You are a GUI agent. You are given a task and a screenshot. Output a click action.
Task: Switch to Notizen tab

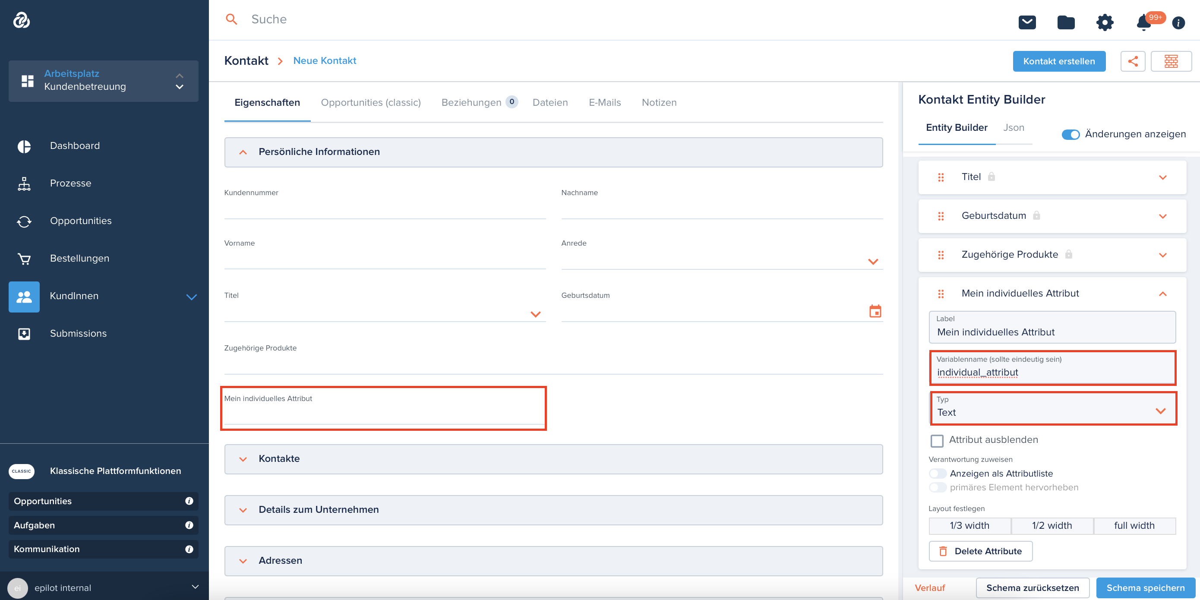659,102
